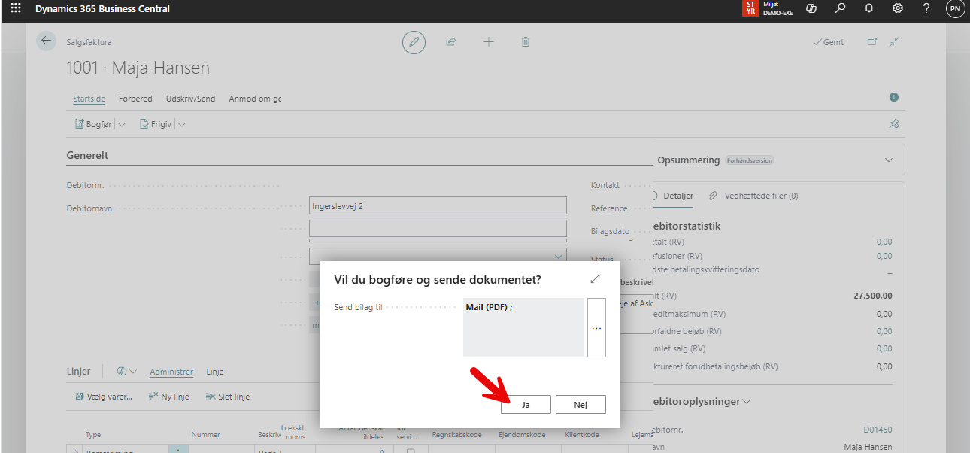Screen dimensions: 970x453
Task: Click the edit pencil icon on the invoice
Action: pyautogui.click(x=414, y=42)
